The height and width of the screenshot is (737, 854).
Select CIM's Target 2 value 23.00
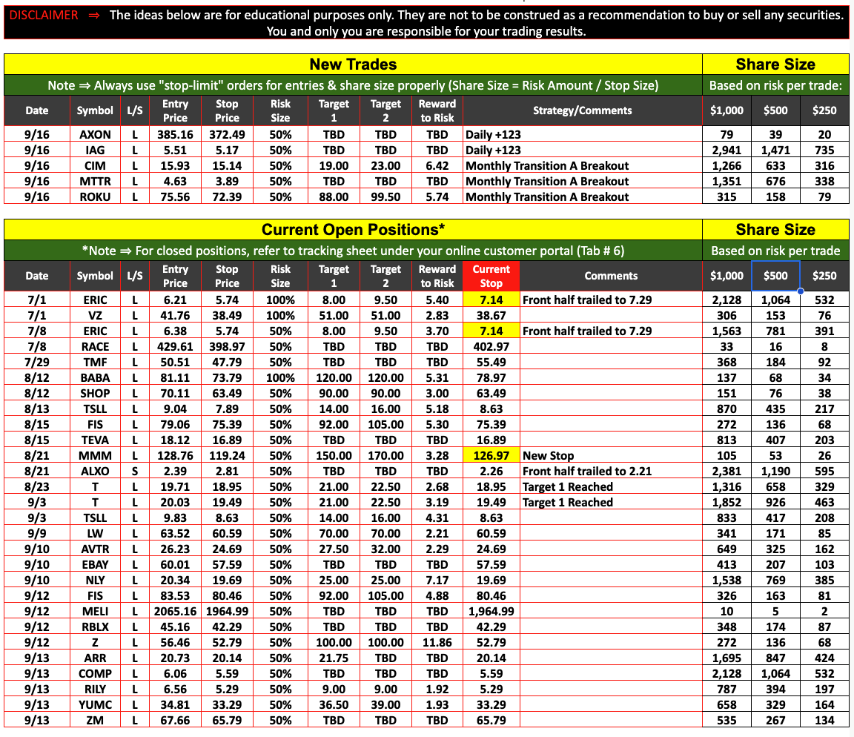coord(385,165)
